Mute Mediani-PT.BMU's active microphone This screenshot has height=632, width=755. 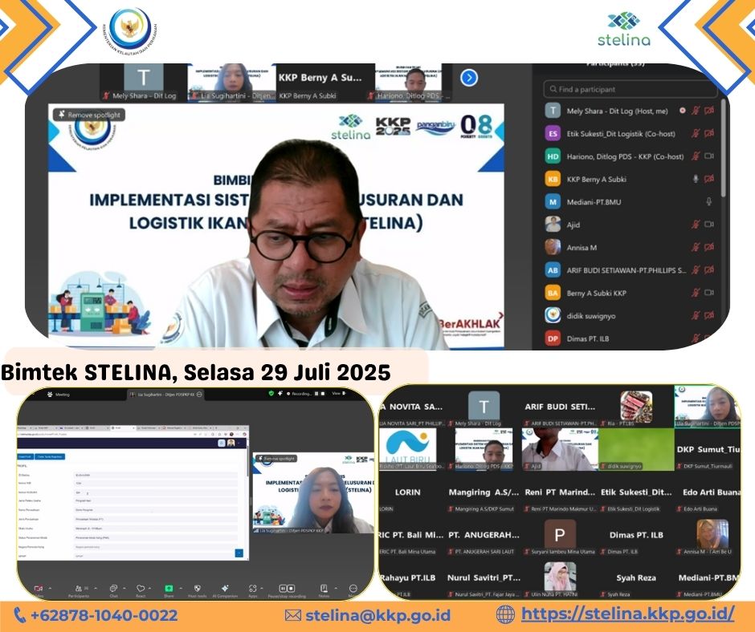point(708,202)
